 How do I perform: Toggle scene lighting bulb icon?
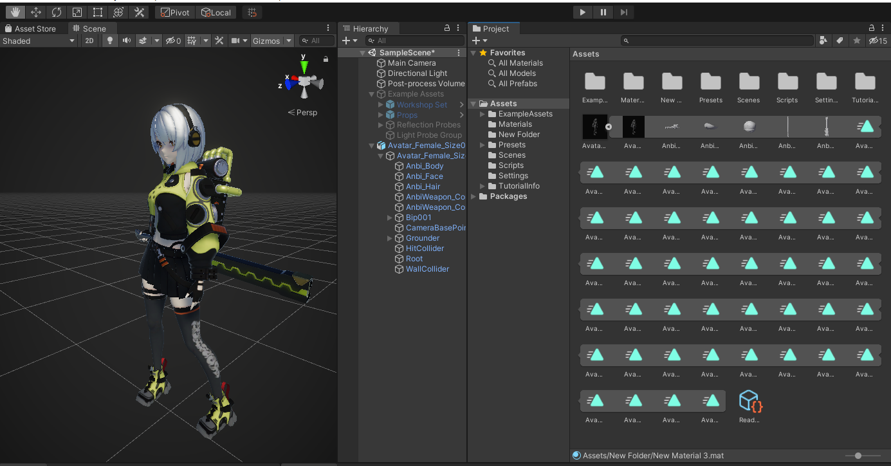[110, 41]
